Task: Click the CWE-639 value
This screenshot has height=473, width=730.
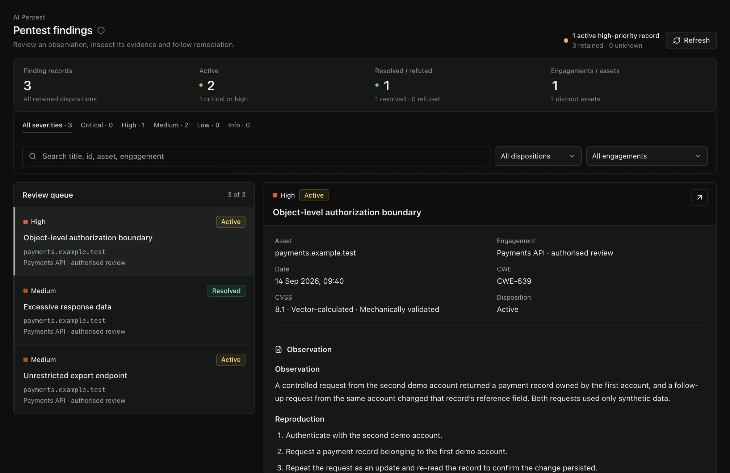Action: pyautogui.click(x=514, y=281)
